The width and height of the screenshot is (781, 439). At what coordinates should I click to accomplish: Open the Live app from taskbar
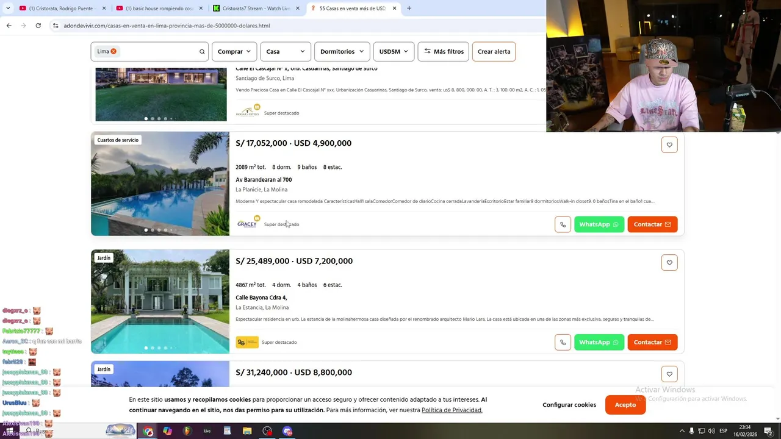click(207, 431)
